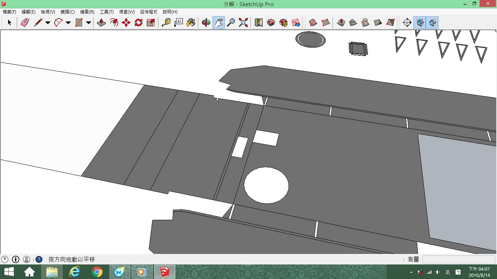Open the 鏡頭(C) camera menu
The height and width of the screenshot is (279, 497).
click(x=68, y=12)
